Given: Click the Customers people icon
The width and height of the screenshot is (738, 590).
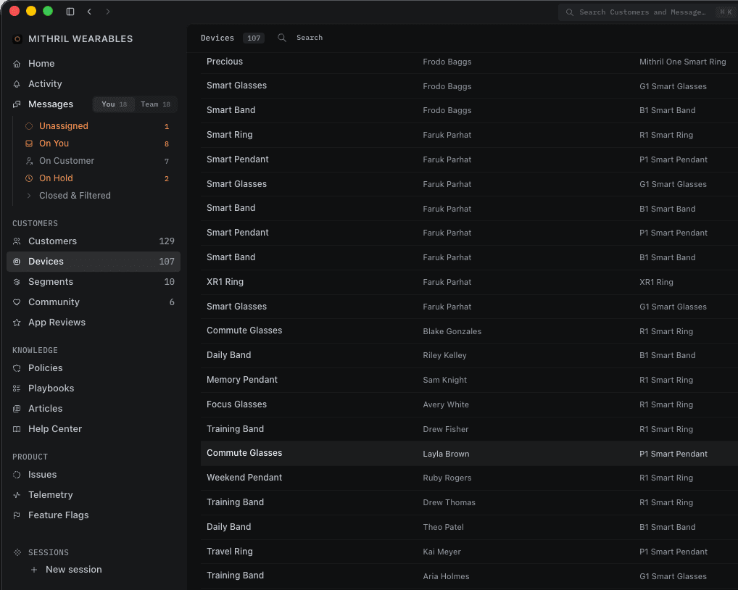Looking at the screenshot, I should pyautogui.click(x=17, y=241).
